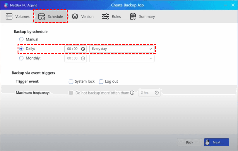Click the clock icon in Daily time field

click(83, 49)
